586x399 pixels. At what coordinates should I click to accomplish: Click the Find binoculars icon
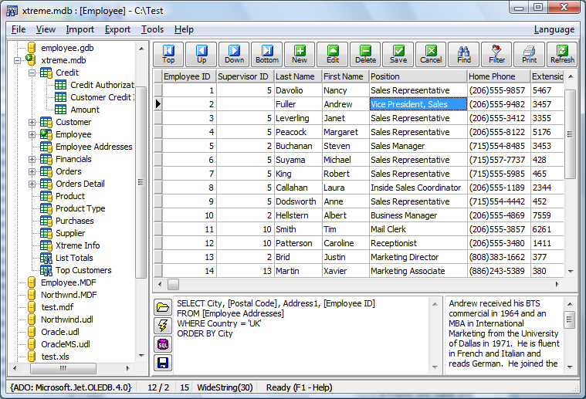tap(463, 54)
